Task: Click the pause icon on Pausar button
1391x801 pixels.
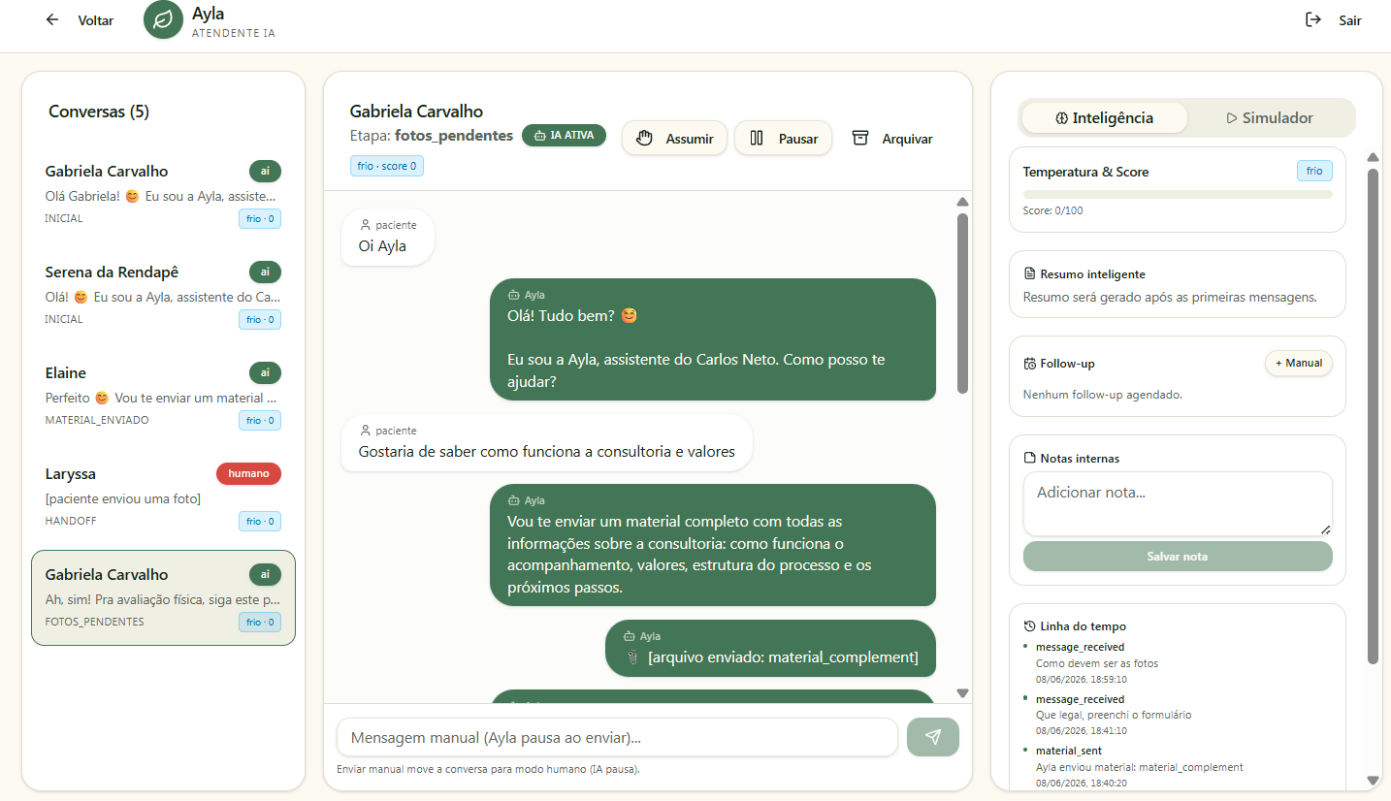Action: (x=757, y=139)
